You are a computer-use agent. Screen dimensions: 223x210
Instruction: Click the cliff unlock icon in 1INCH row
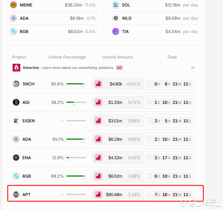(x=98, y=84)
